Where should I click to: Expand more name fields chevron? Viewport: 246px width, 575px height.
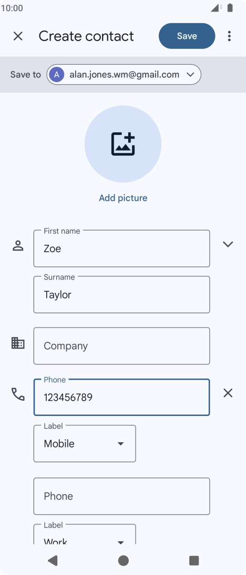[228, 244]
